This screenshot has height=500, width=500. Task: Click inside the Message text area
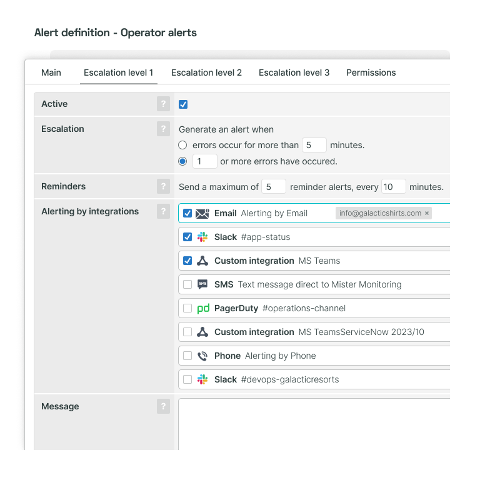312,425
